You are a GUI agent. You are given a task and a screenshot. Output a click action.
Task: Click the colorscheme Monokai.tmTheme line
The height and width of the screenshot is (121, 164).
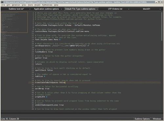[68, 25]
